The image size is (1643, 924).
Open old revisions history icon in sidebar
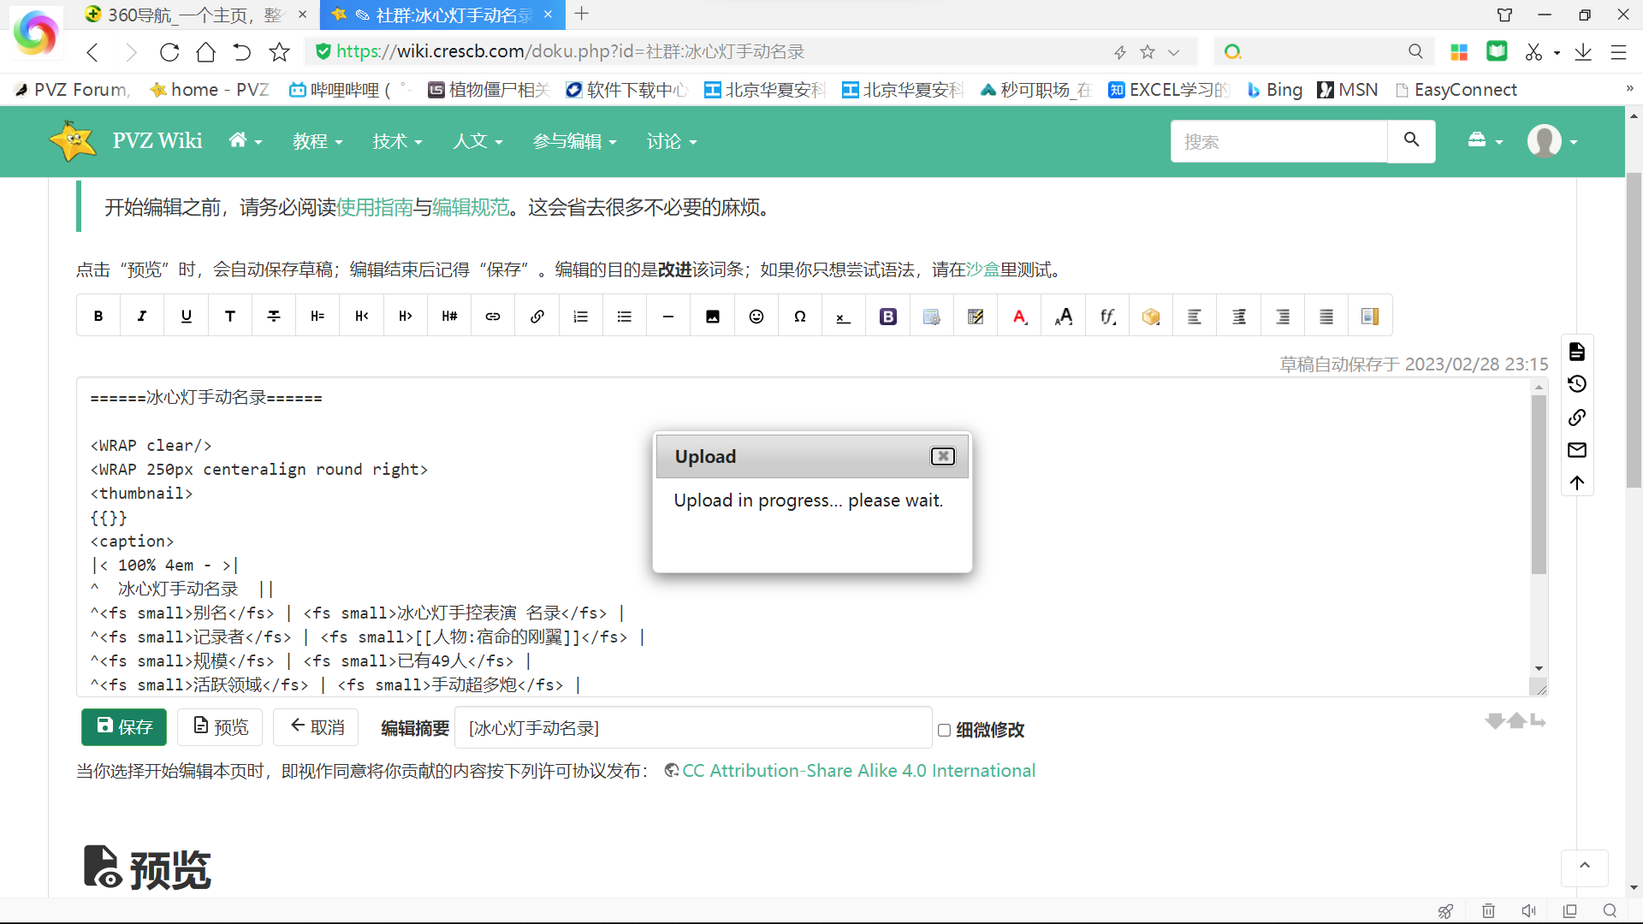(x=1577, y=384)
